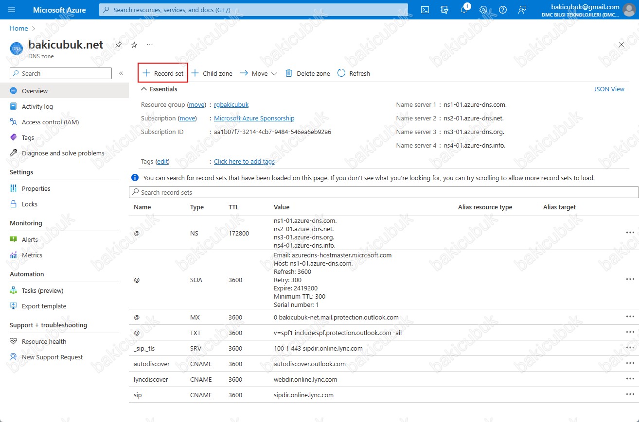
Task: Click the Type column header
Action: click(197, 207)
